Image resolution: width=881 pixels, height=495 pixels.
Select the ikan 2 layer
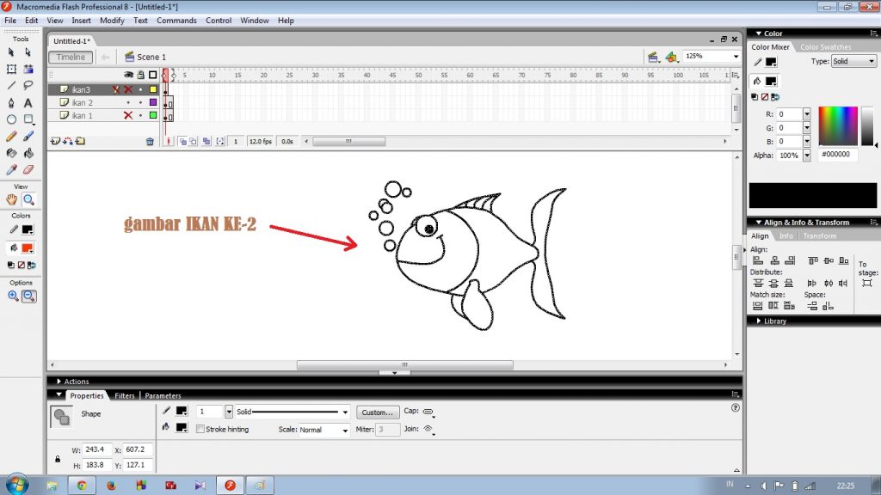82,103
